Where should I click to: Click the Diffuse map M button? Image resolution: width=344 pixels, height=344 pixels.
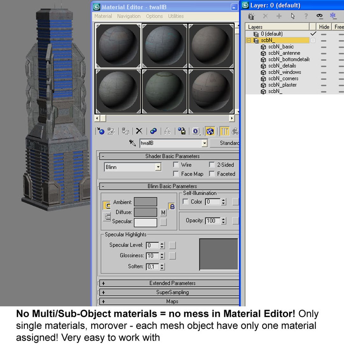tap(163, 212)
